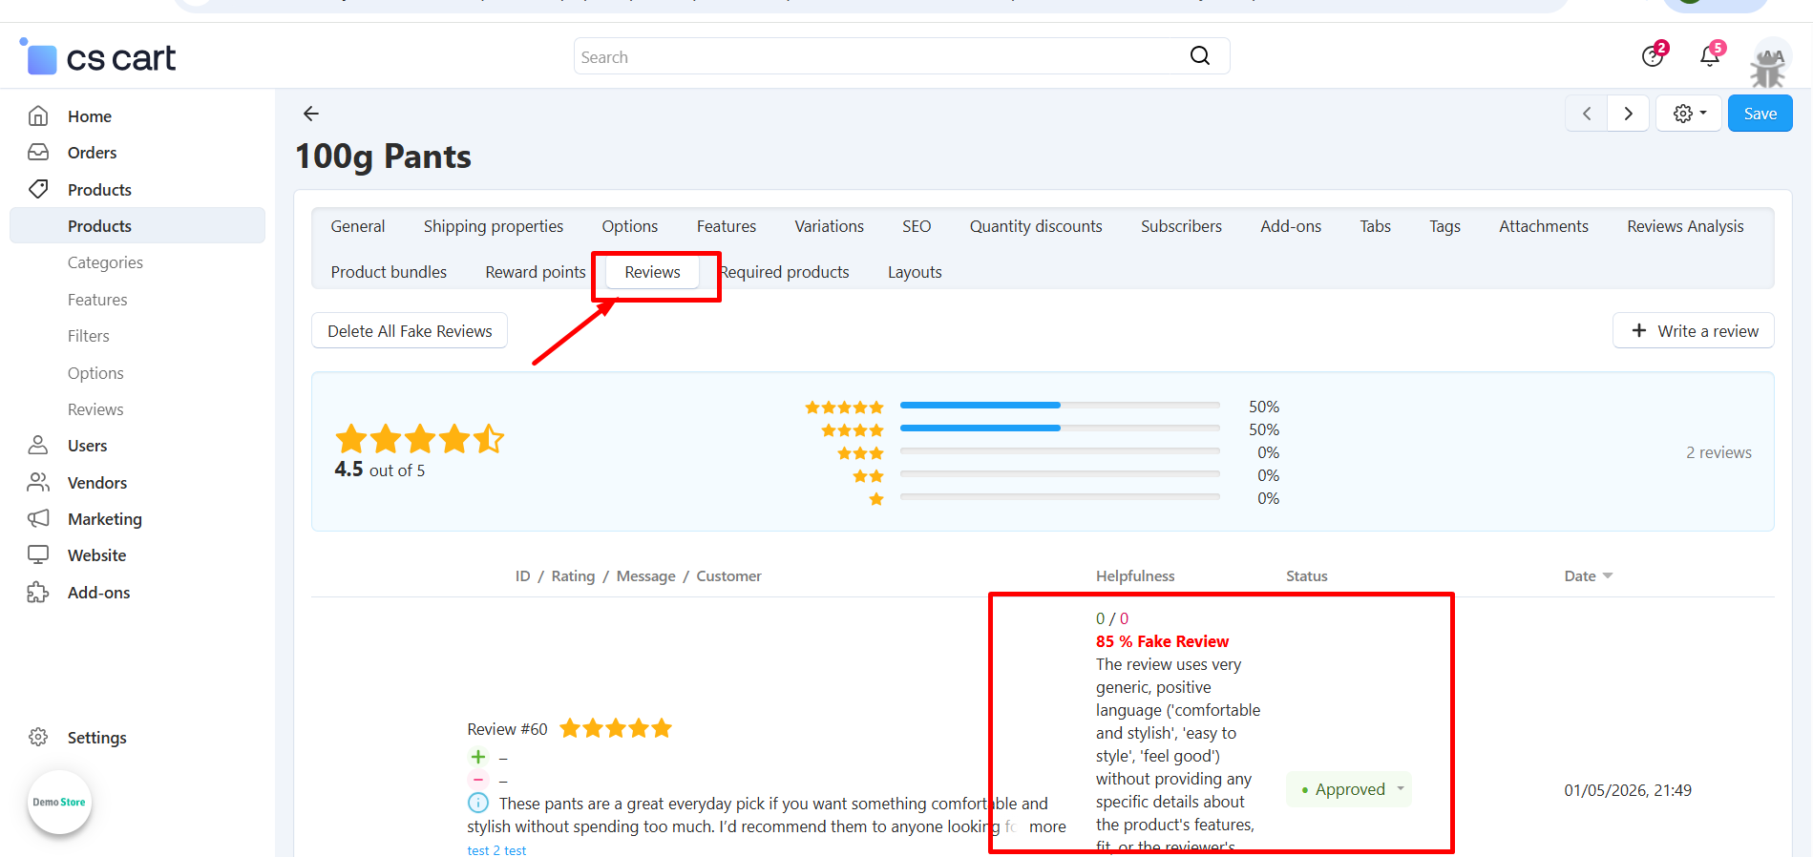This screenshot has width=1813, height=857.
Task: Click the five-star rating progress bar
Action: pyautogui.click(x=1060, y=406)
